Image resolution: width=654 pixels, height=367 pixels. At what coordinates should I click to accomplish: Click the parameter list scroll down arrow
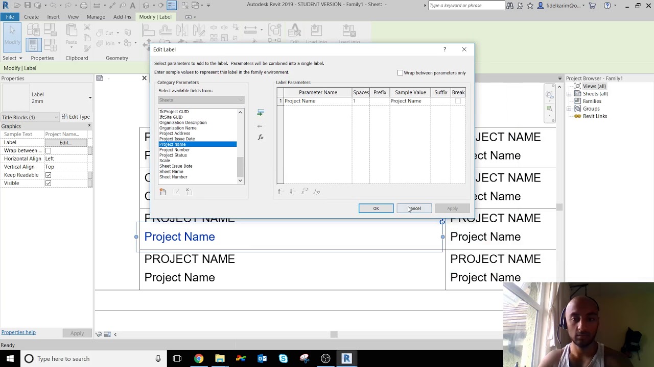(240, 180)
